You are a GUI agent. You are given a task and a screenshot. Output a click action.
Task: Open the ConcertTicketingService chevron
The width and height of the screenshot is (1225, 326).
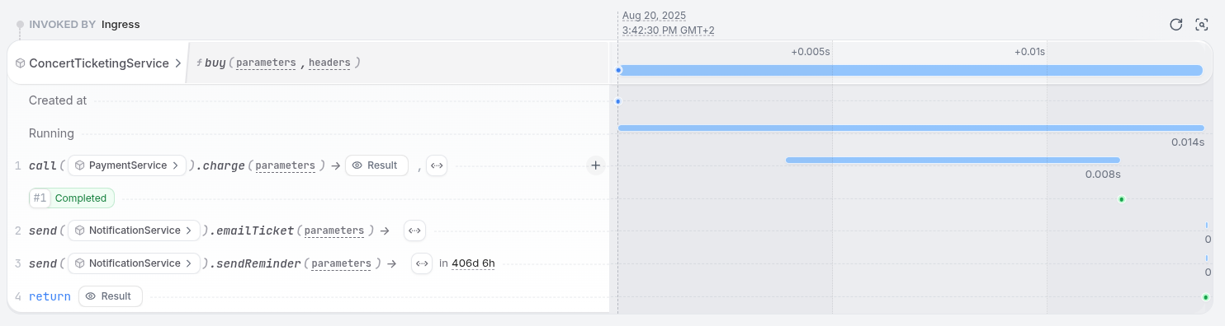click(177, 63)
